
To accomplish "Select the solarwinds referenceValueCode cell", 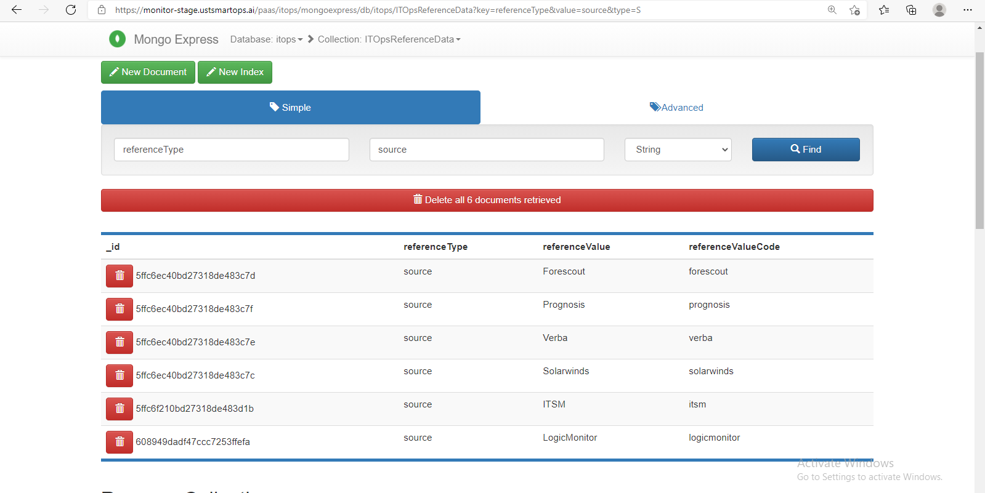I will [711, 371].
